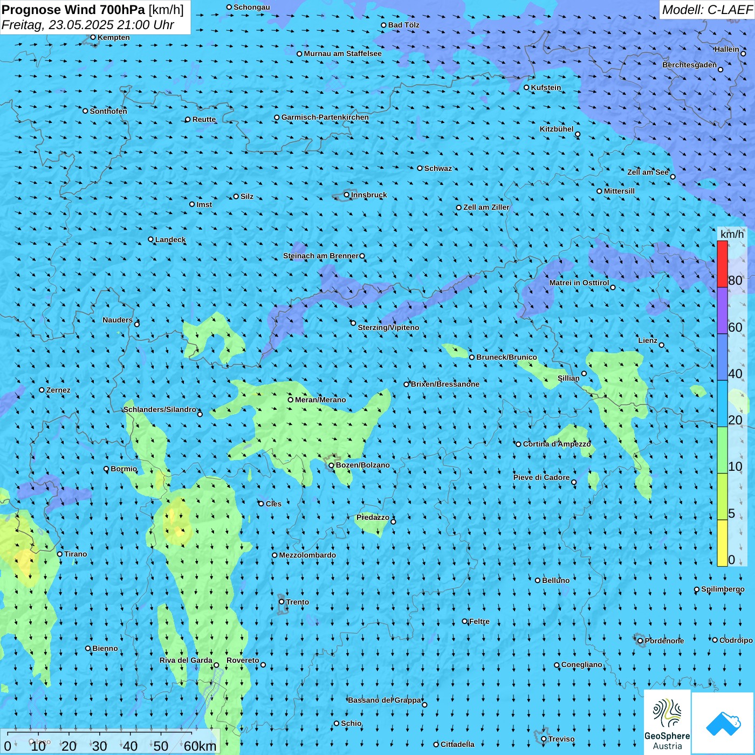Screen dimensions: 755x755
Task: Click the 'Trento' label
Action: point(298,602)
